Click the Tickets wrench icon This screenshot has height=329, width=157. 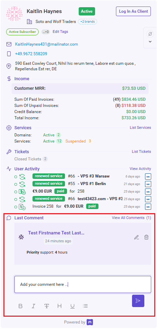[9, 152]
